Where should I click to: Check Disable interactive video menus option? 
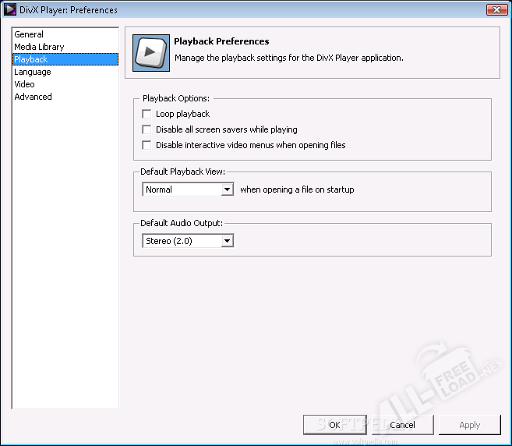click(147, 145)
